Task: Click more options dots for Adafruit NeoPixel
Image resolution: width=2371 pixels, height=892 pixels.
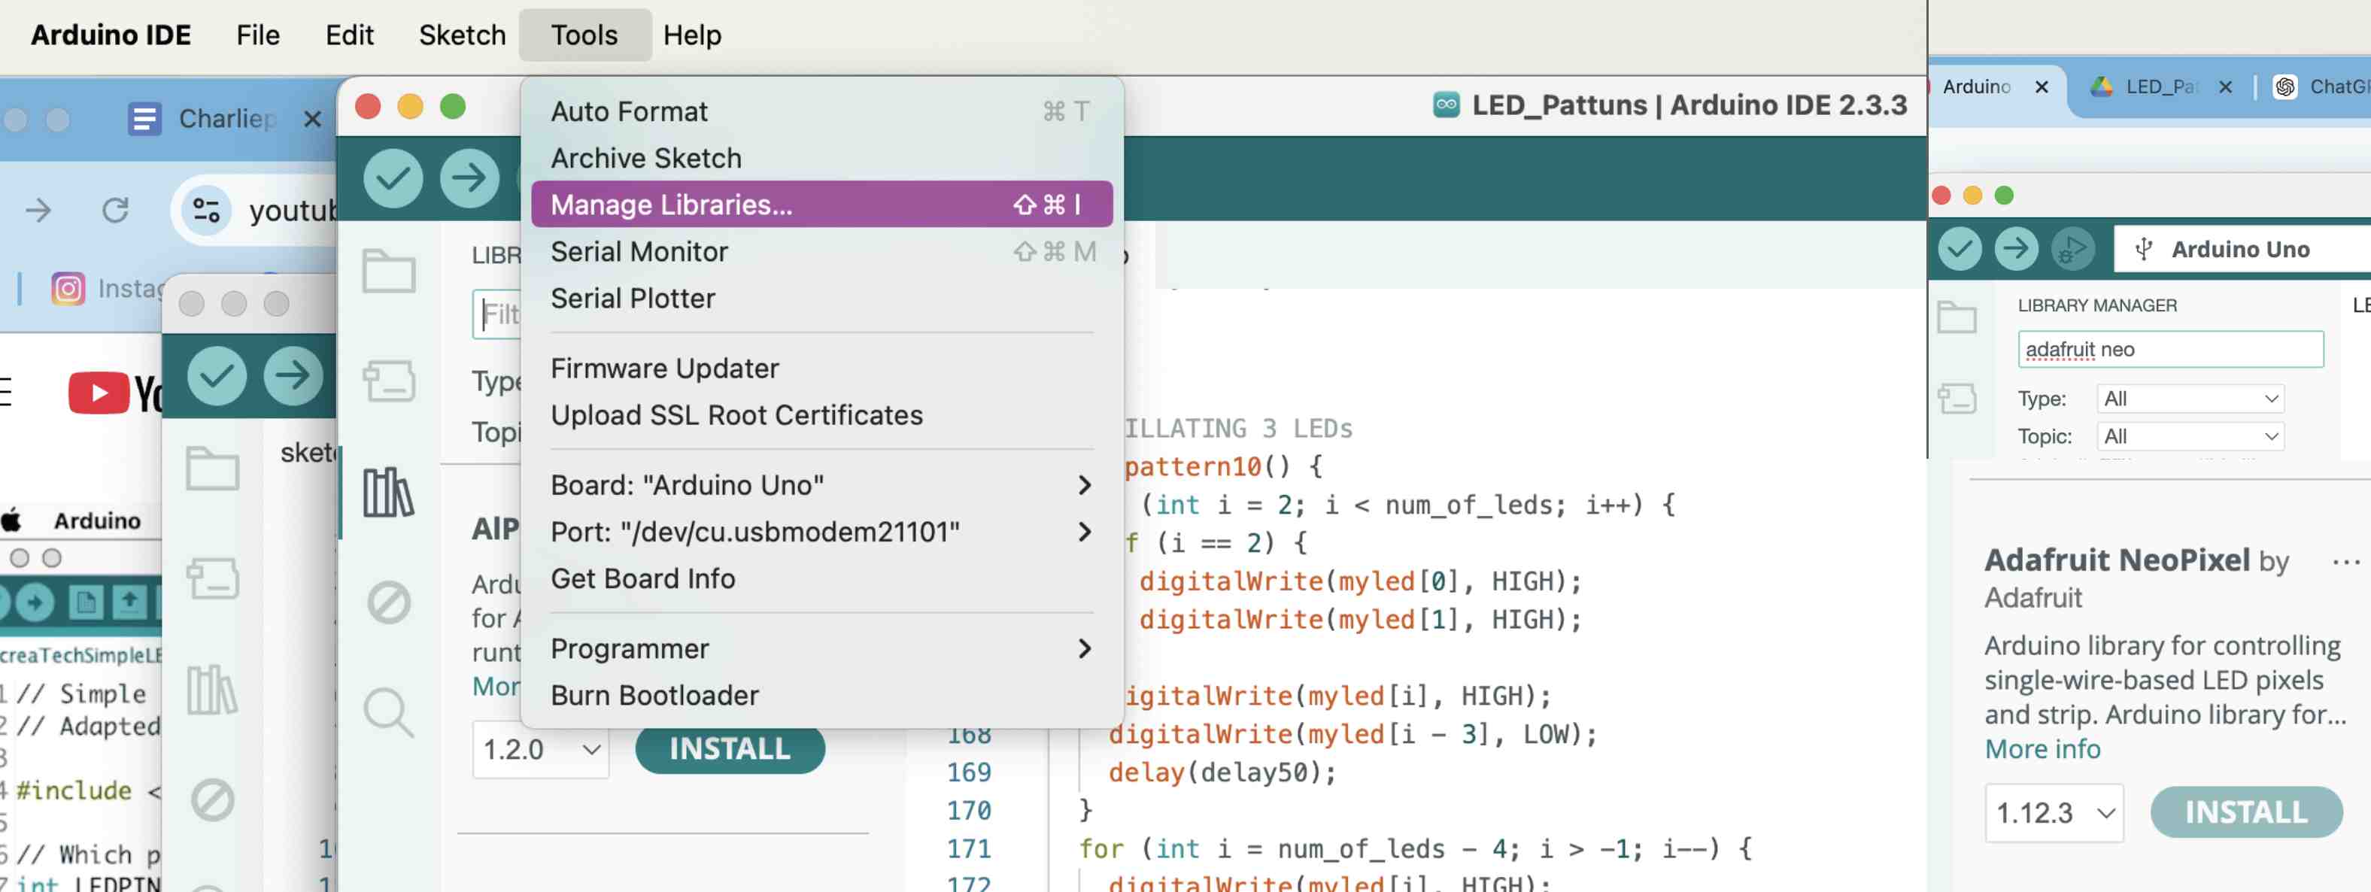Action: [x=2346, y=562]
